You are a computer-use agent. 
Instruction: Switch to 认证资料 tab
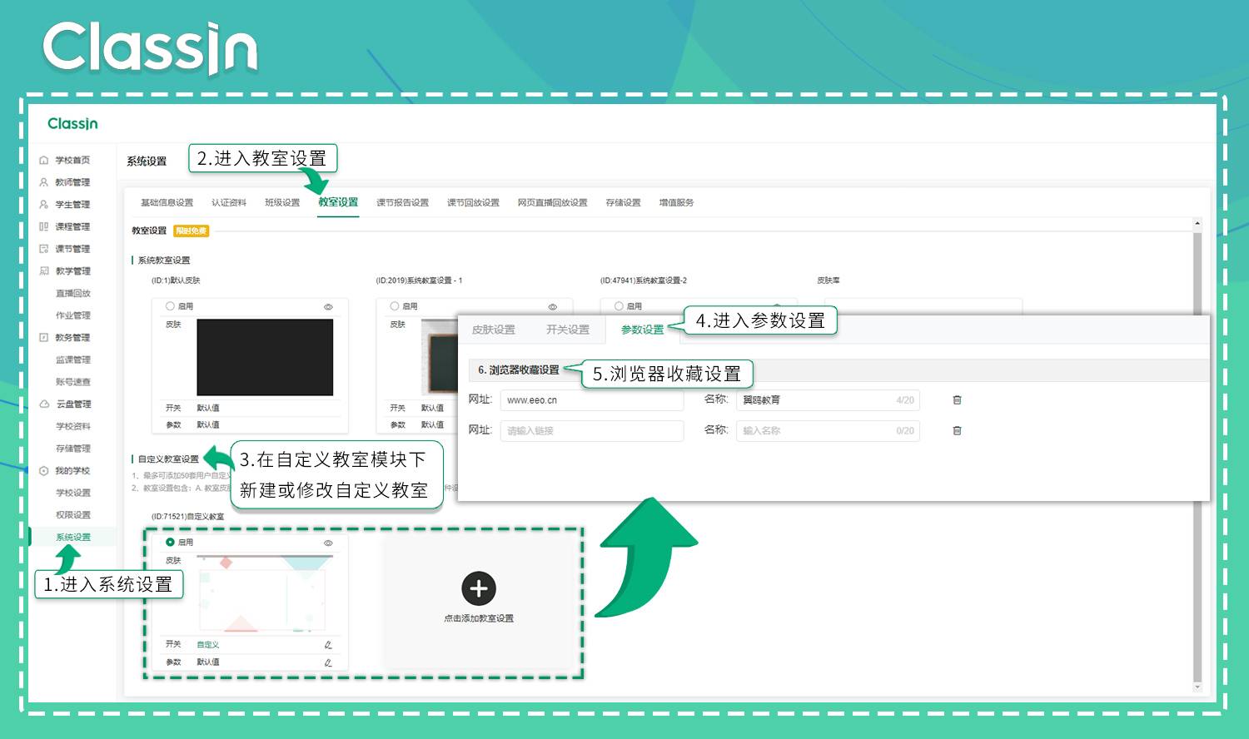[229, 202]
